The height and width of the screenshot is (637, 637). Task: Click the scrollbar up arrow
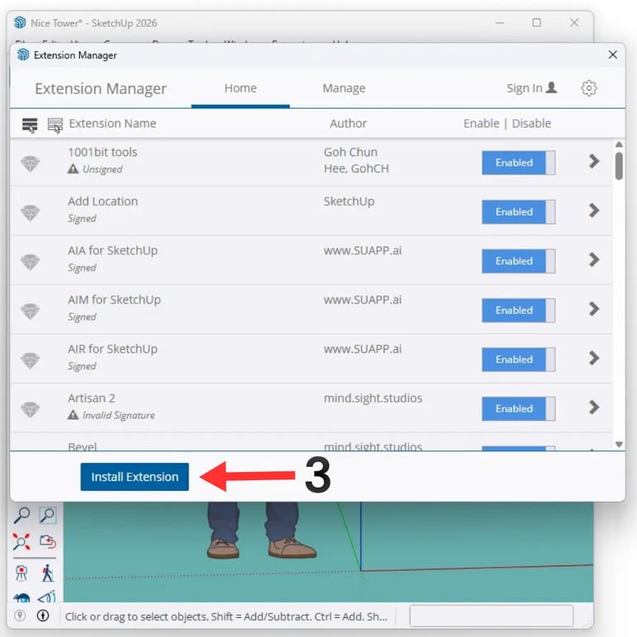(619, 144)
